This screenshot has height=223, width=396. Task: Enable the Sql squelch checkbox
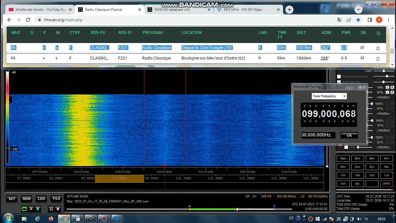(x=346, y=147)
